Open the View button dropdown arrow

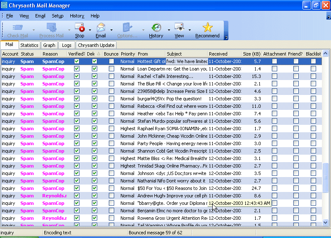[x=189, y=30]
